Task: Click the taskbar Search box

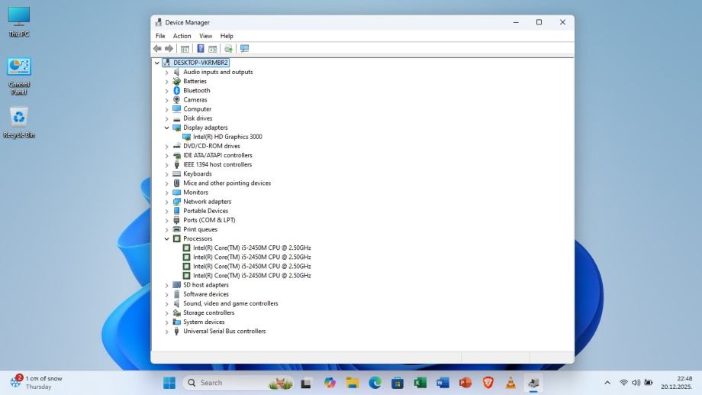Action: pos(238,383)
